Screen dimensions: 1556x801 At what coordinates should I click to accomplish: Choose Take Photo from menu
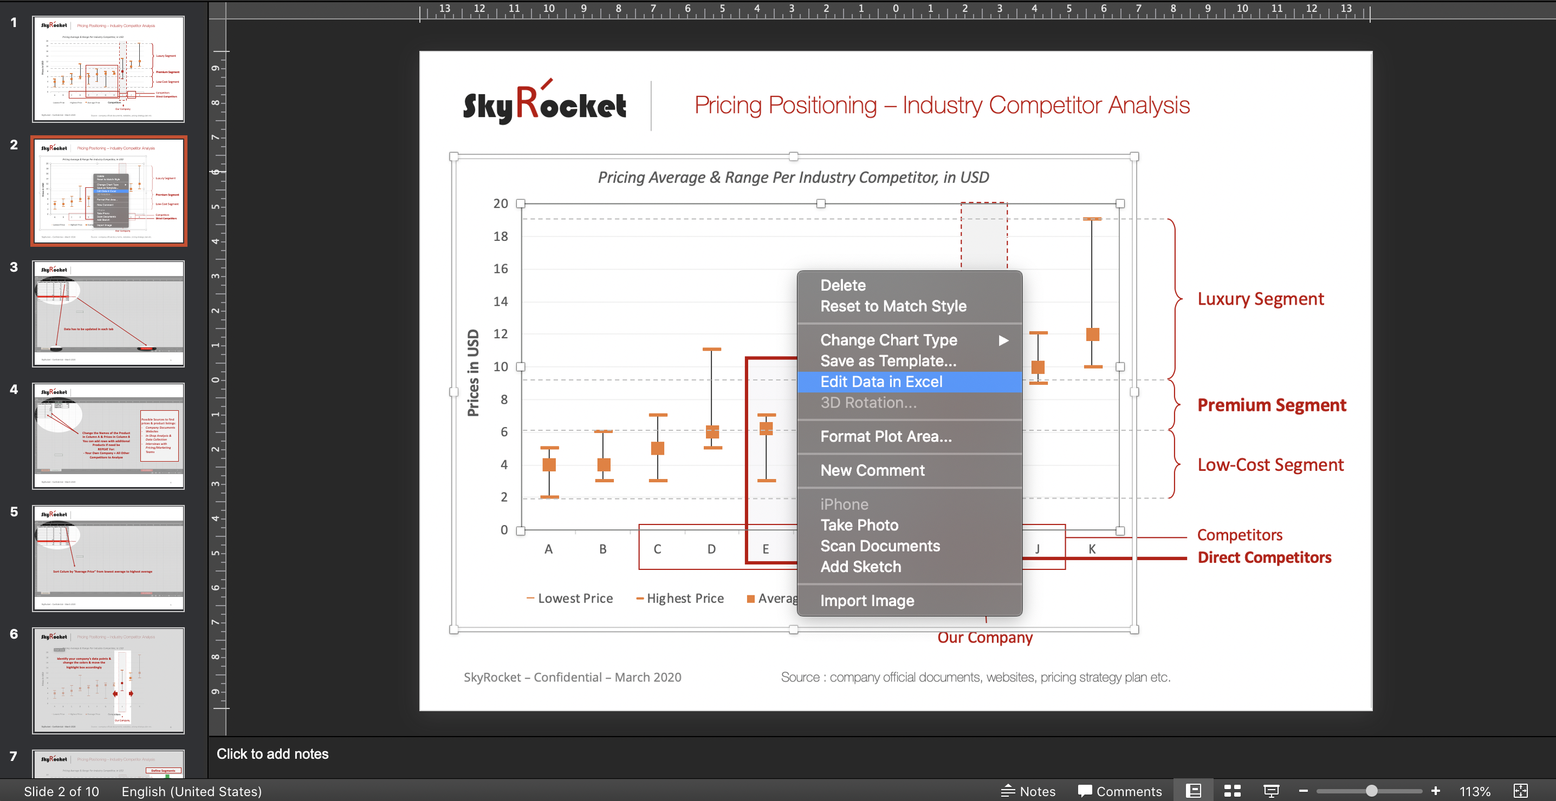point(909,525)
